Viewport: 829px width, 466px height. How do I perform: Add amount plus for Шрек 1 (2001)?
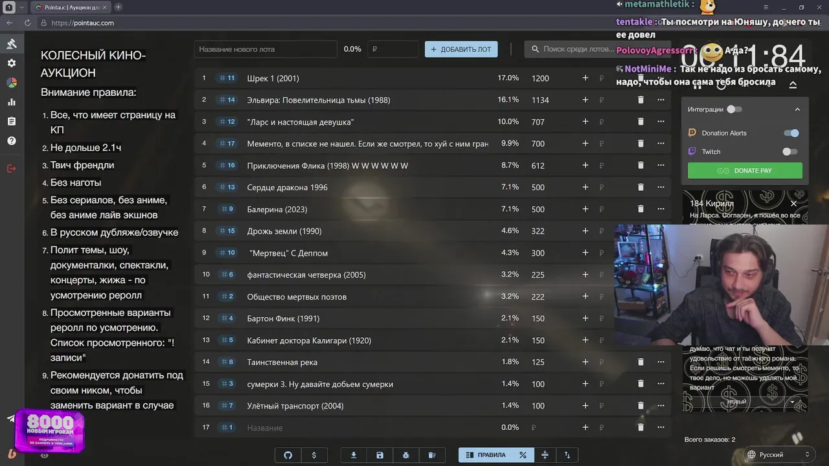coord(585,78)
